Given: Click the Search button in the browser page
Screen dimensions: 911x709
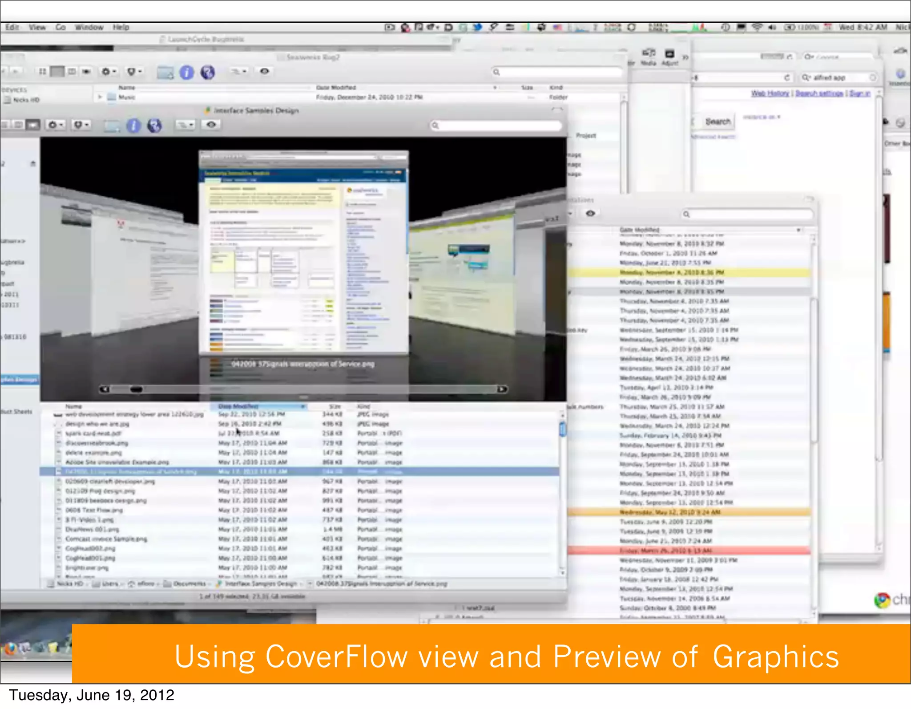Looking at the screenshot, I should pyautogui.click(x=718, y=122).
